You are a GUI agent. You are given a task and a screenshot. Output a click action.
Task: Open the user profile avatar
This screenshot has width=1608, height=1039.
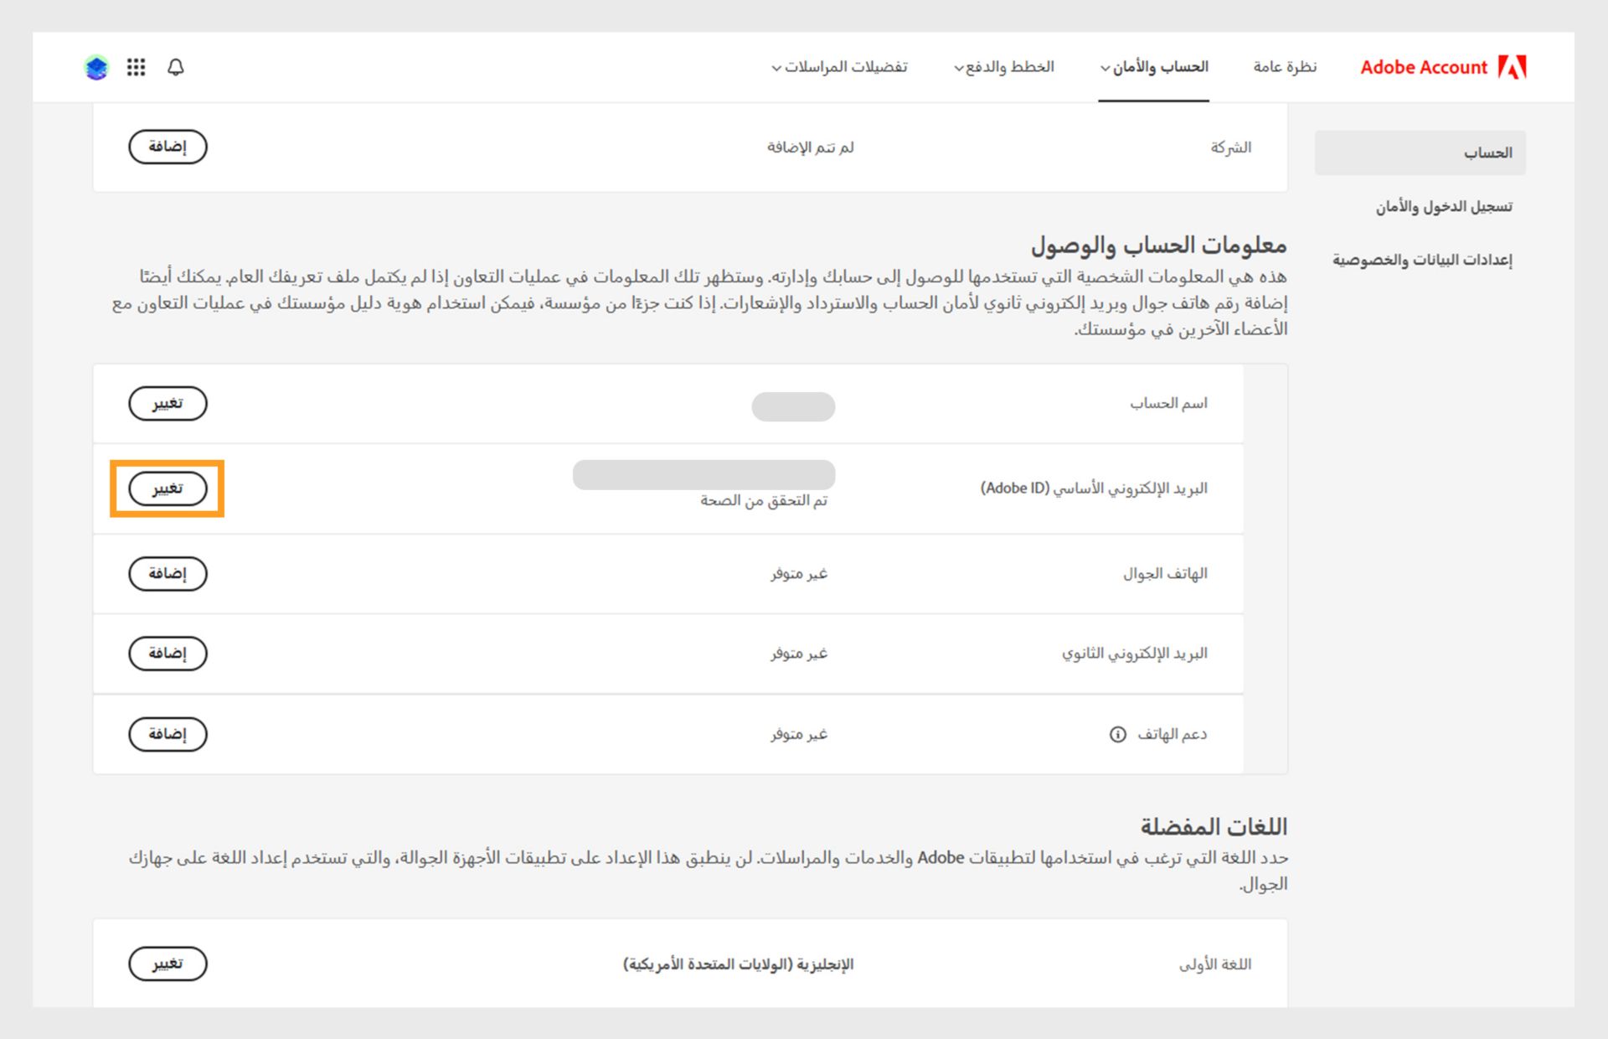pyautogui.click(x=96, y=67)
